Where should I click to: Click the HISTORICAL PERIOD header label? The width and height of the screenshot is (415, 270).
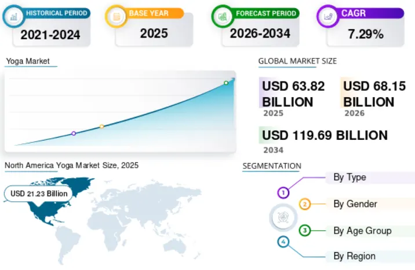click(x=57, y=13)
